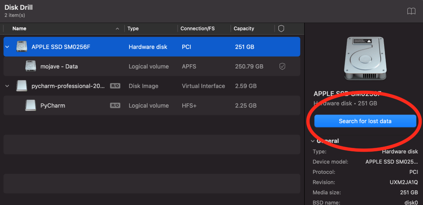Collapse the General section in details panel
This screenshot has height=205, width=423.
(313, 141)
